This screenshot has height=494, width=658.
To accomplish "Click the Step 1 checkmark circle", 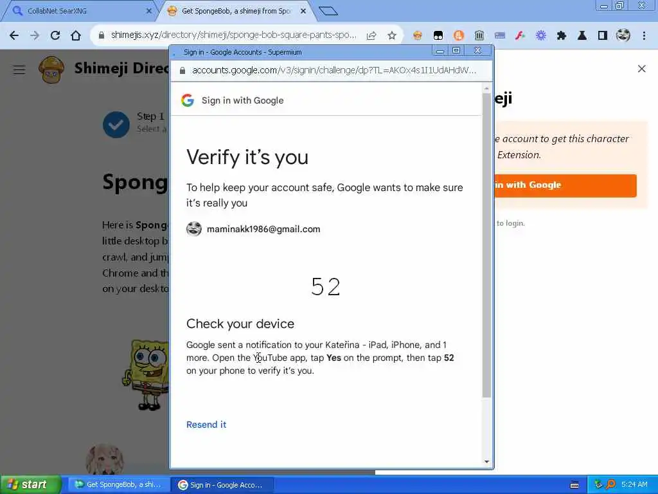I will point(116,125).
